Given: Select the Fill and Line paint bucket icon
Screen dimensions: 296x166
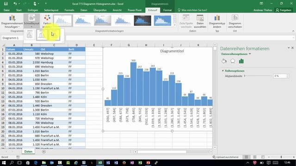Looking at the screenshot, I should point(224,61).
